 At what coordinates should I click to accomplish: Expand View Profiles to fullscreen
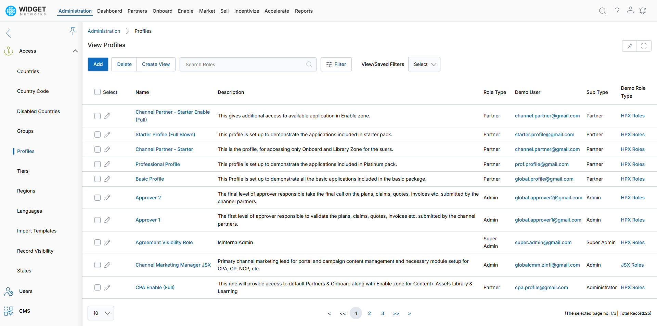[644, 46]
